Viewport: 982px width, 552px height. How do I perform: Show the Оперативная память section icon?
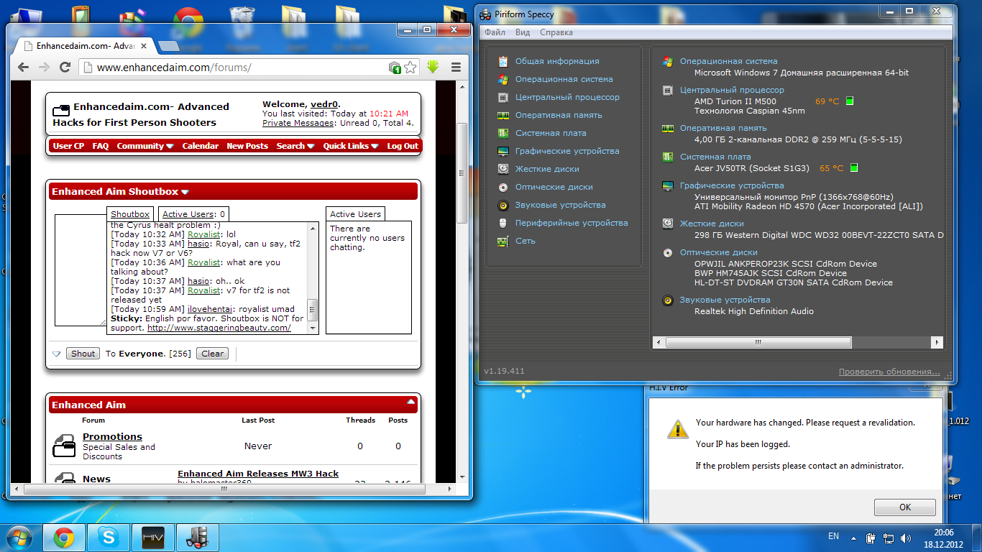coord(503,115)
